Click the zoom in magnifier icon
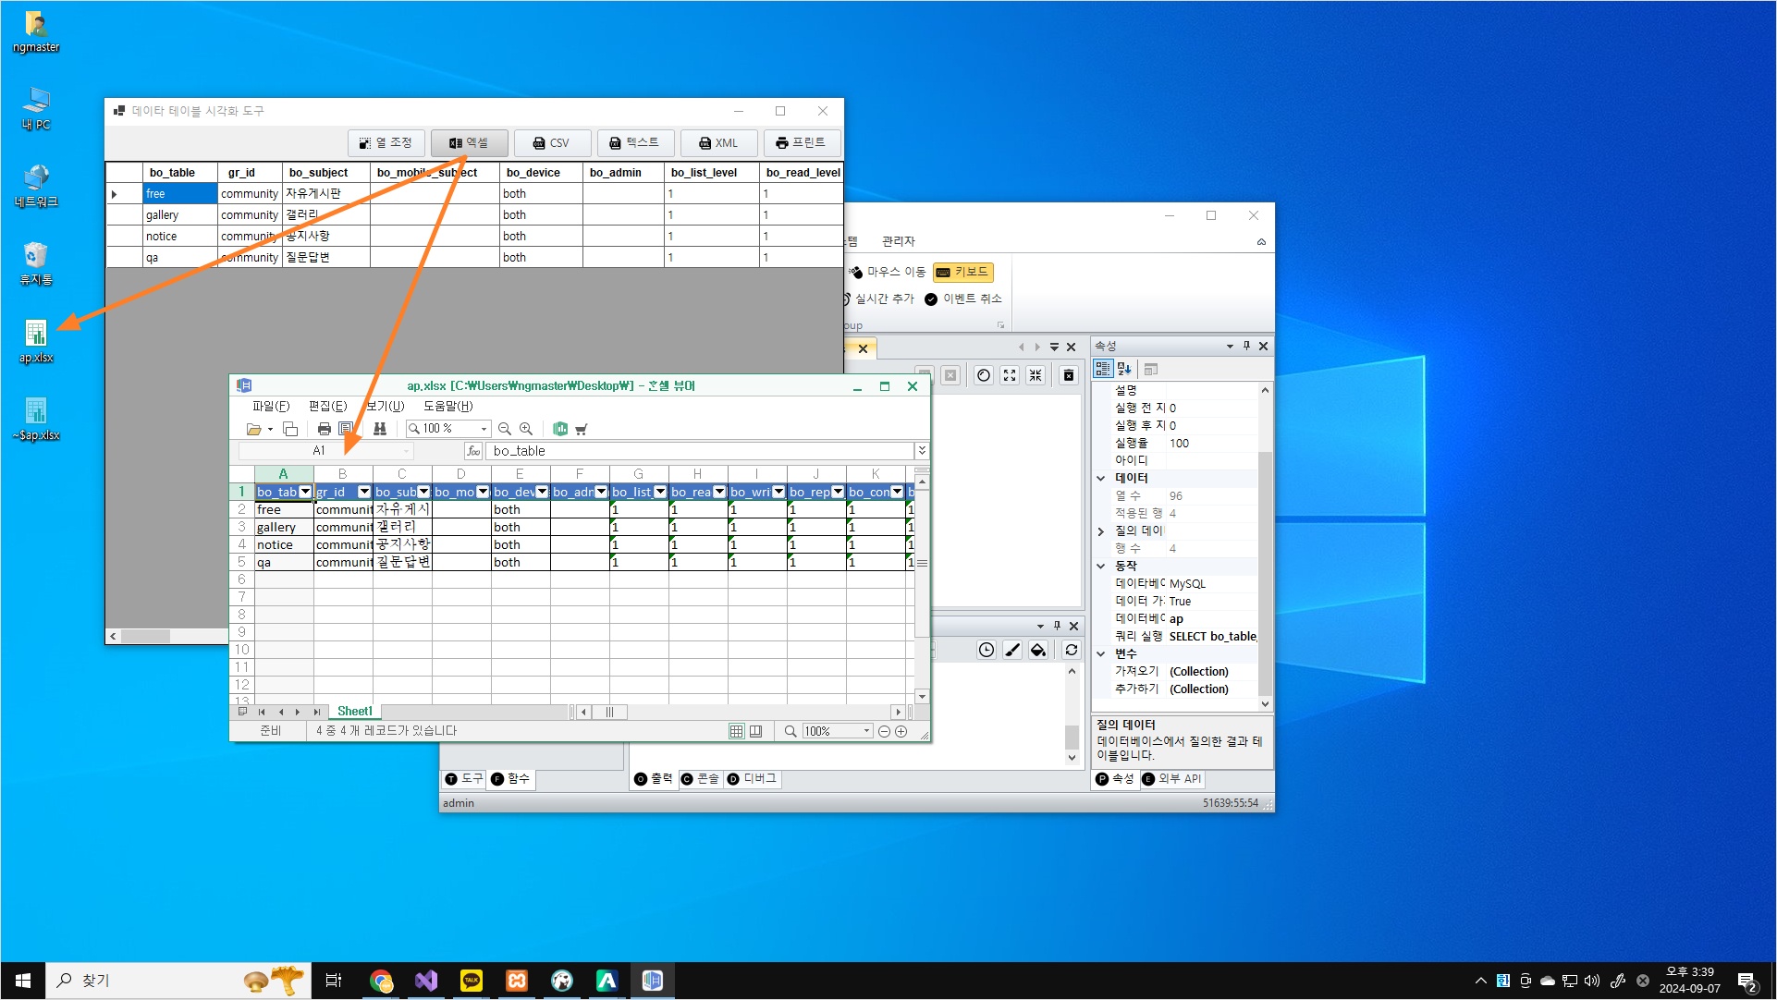 pos(526,429)
